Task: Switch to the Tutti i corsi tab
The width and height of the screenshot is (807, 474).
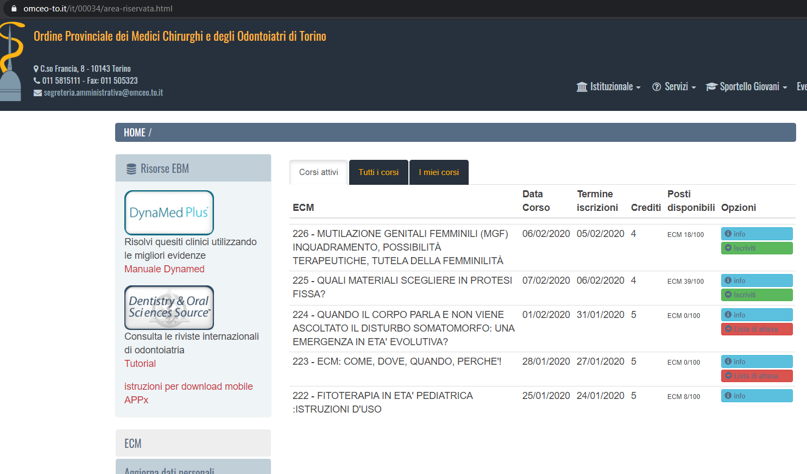Action: tap(379, 172)
